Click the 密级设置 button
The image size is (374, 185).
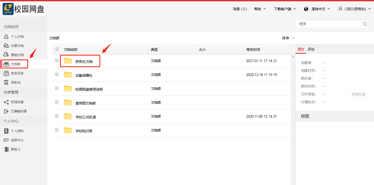(x=358, y=94)
